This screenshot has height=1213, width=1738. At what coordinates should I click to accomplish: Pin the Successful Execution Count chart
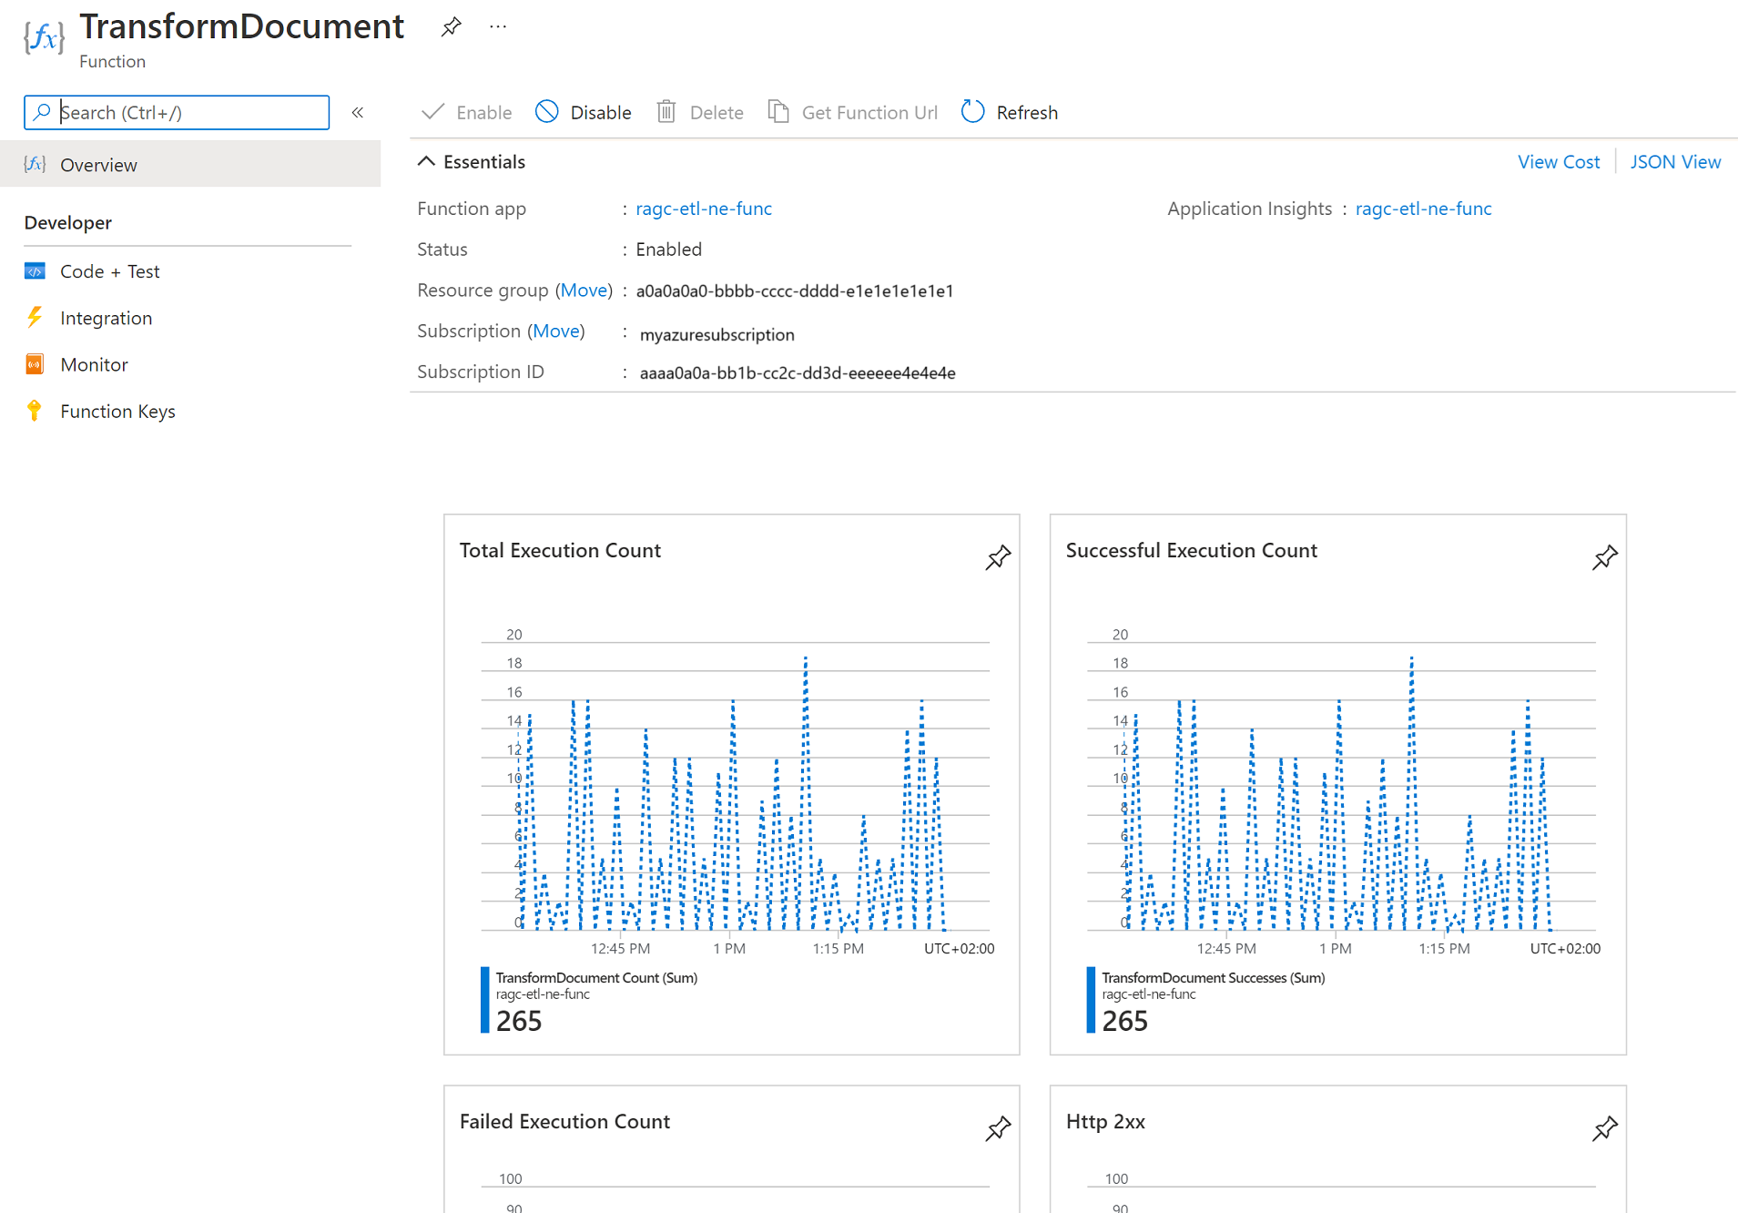pyautogui.click(x=1604, y=557)
